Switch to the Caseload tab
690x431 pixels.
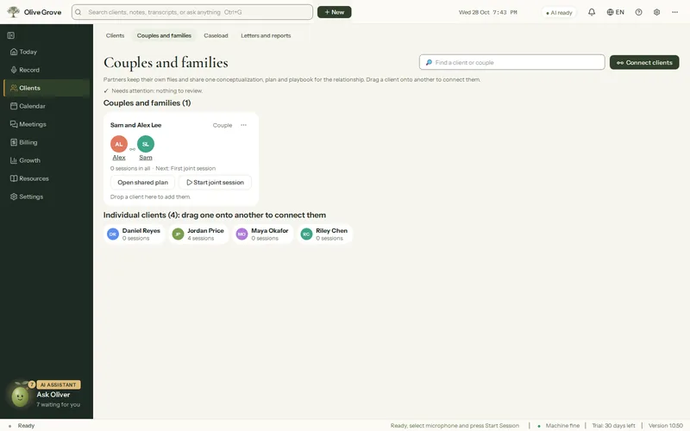(x=216, y=35)
